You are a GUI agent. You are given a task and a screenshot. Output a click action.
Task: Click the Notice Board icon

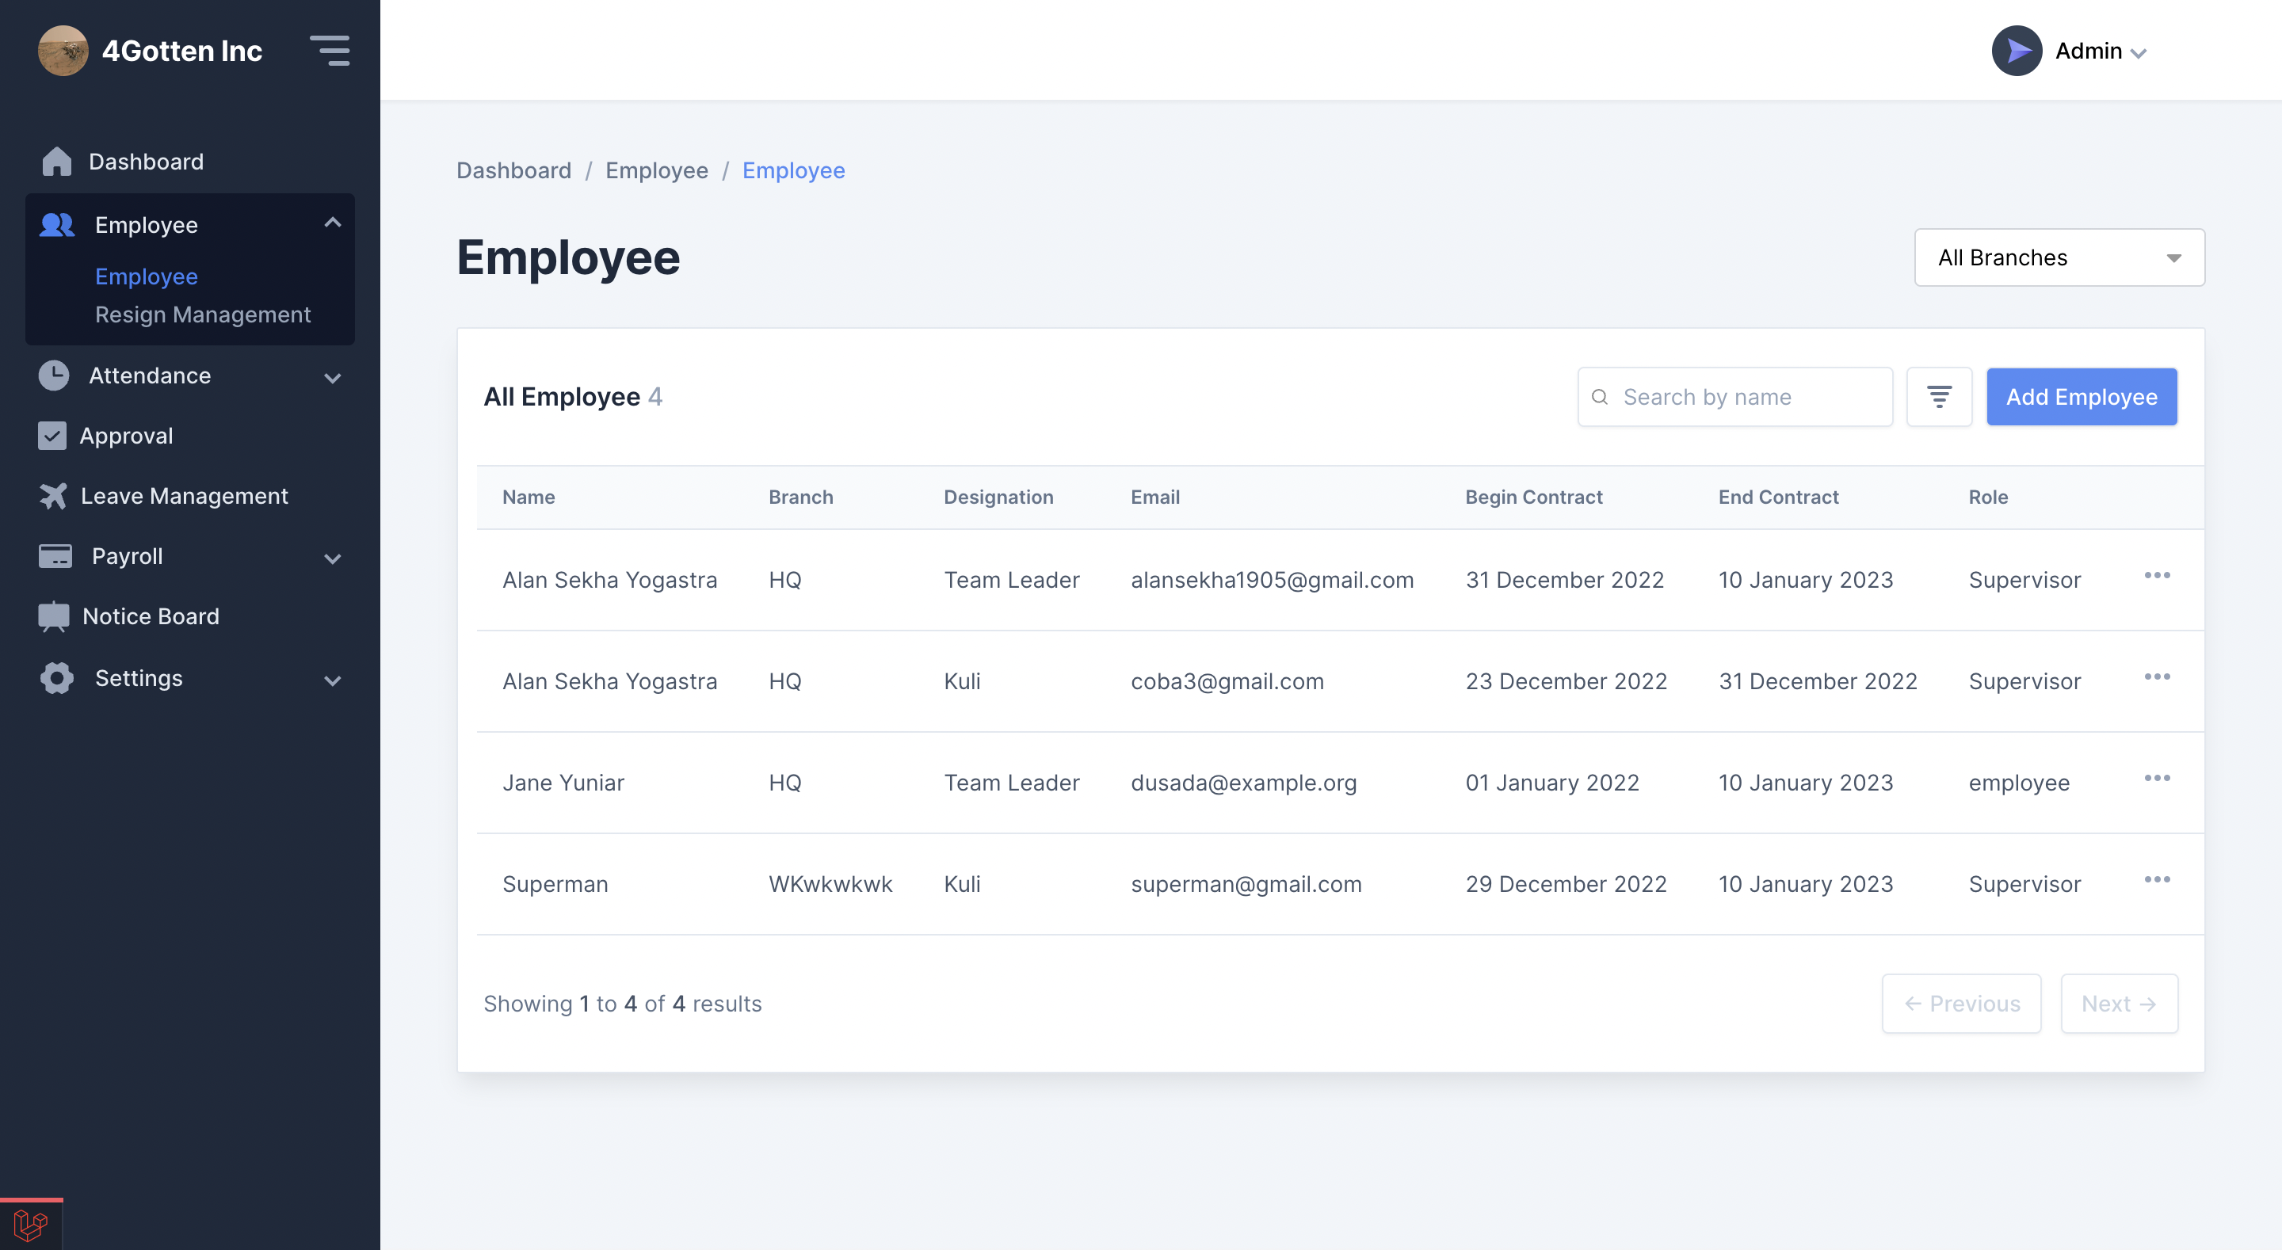[x=54, y=616]
